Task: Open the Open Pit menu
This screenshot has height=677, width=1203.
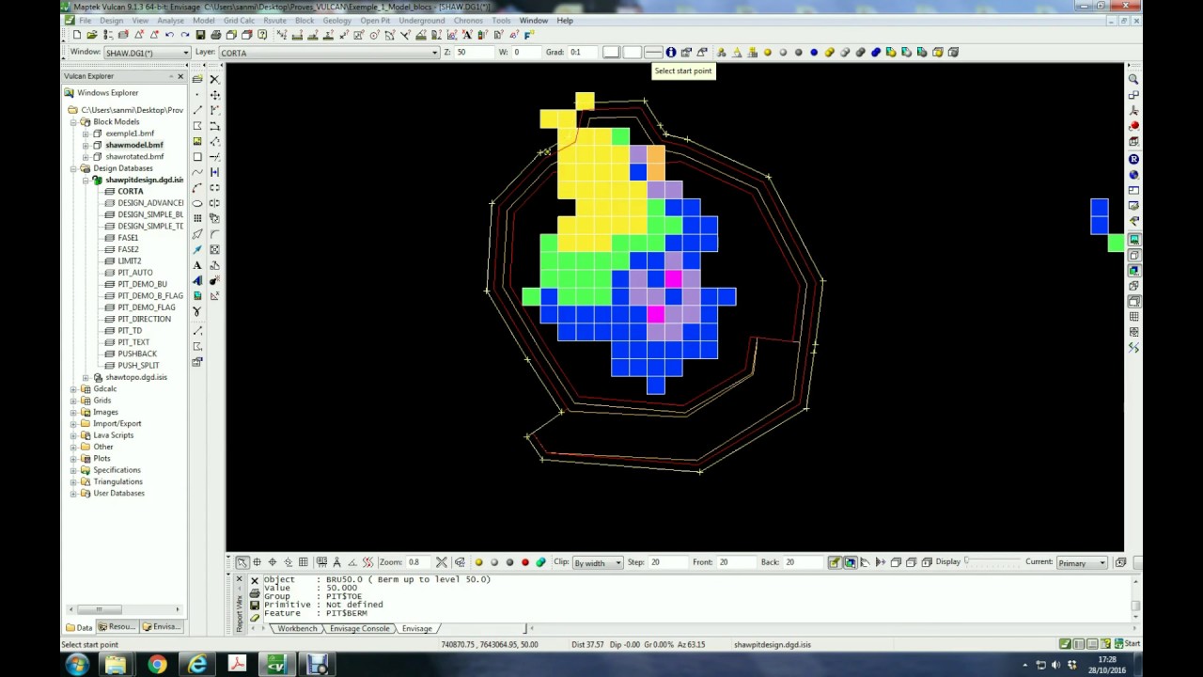Action: 375,20
